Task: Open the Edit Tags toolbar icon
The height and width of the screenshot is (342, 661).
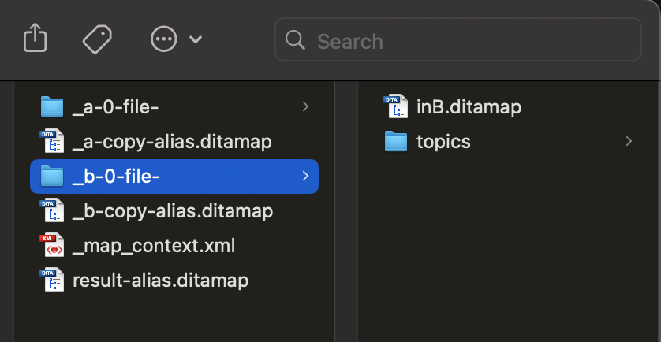Action: 98,39
